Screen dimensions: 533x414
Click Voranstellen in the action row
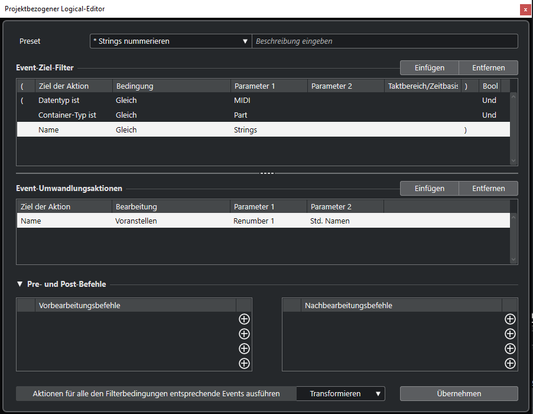pyautogui.click(x=136, y=221)
